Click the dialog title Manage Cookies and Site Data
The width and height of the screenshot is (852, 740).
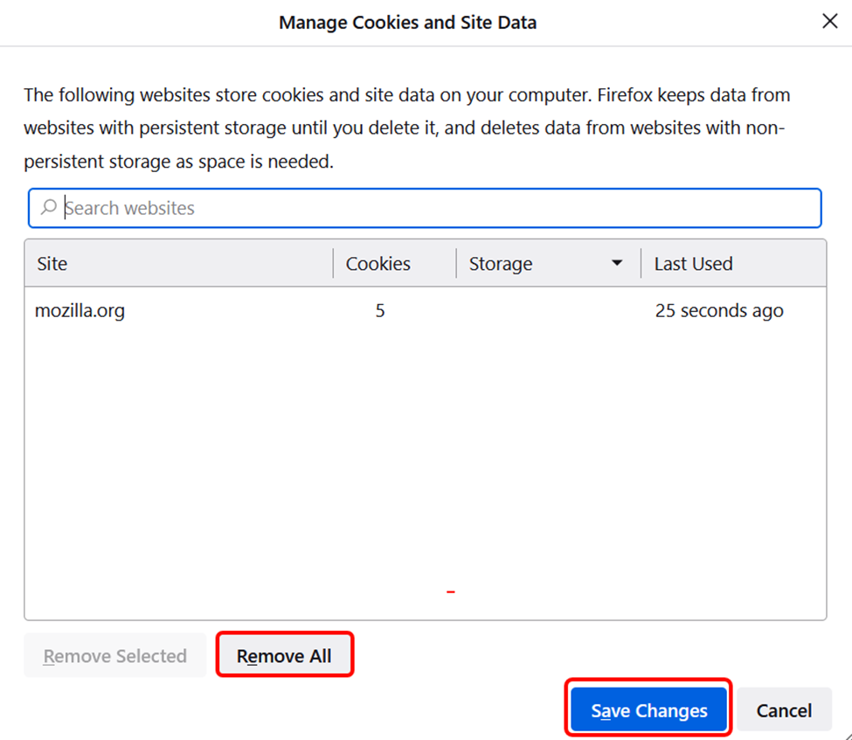(x=407, y=23)
